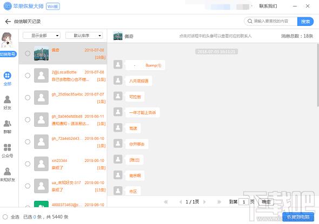
Task: Open the 联系我们 contact menu
Action: tap(268, 6)
